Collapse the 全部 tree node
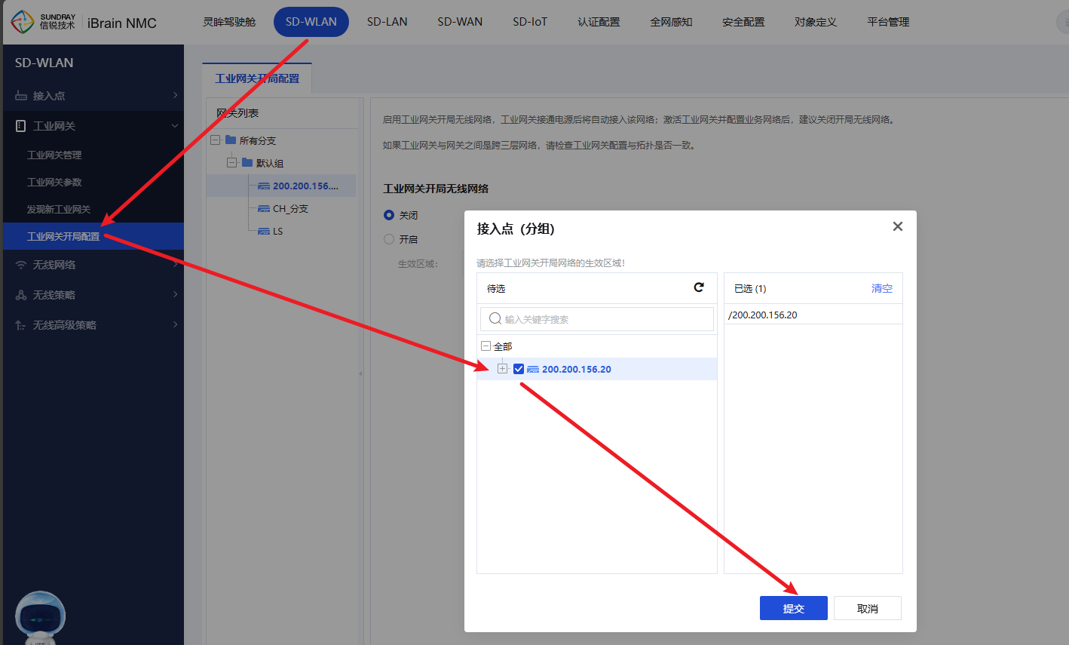The height and width of the screenshot is (645, 1069). (x=485, y=346)
